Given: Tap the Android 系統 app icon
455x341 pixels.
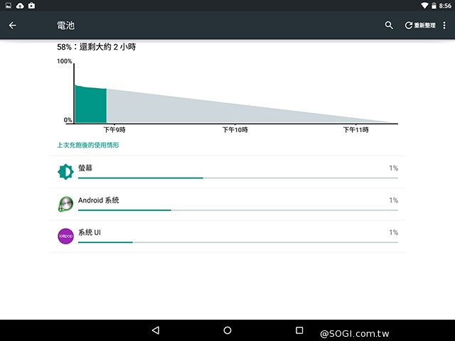Looking at the screenshot, I should [x=65, y=204].
